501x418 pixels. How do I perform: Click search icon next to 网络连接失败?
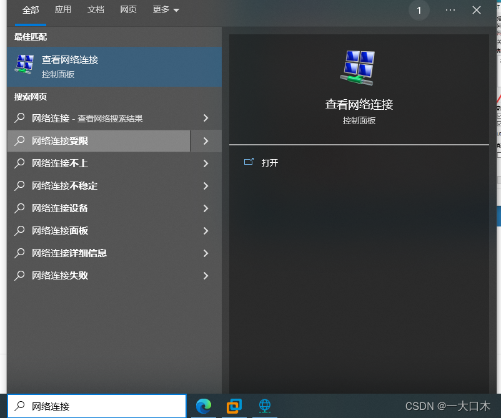pyautogui.click(x=19, y=275)
